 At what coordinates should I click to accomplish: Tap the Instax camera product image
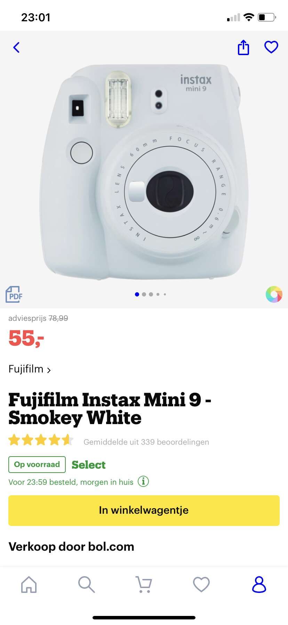tap(144, 171)
